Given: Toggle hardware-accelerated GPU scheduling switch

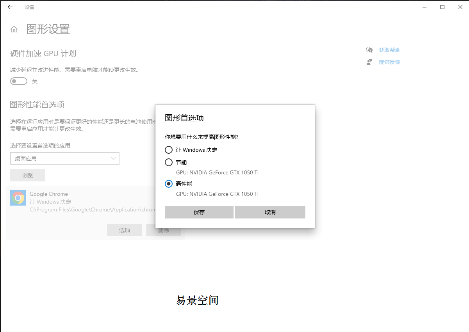Looking at the screenshot, I should (x=19, y=82).
